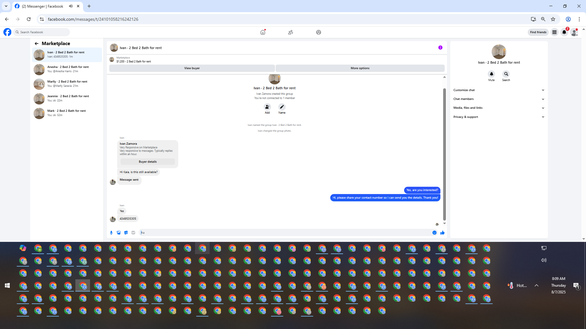Click the Name pencil icon

click(282, 107)
